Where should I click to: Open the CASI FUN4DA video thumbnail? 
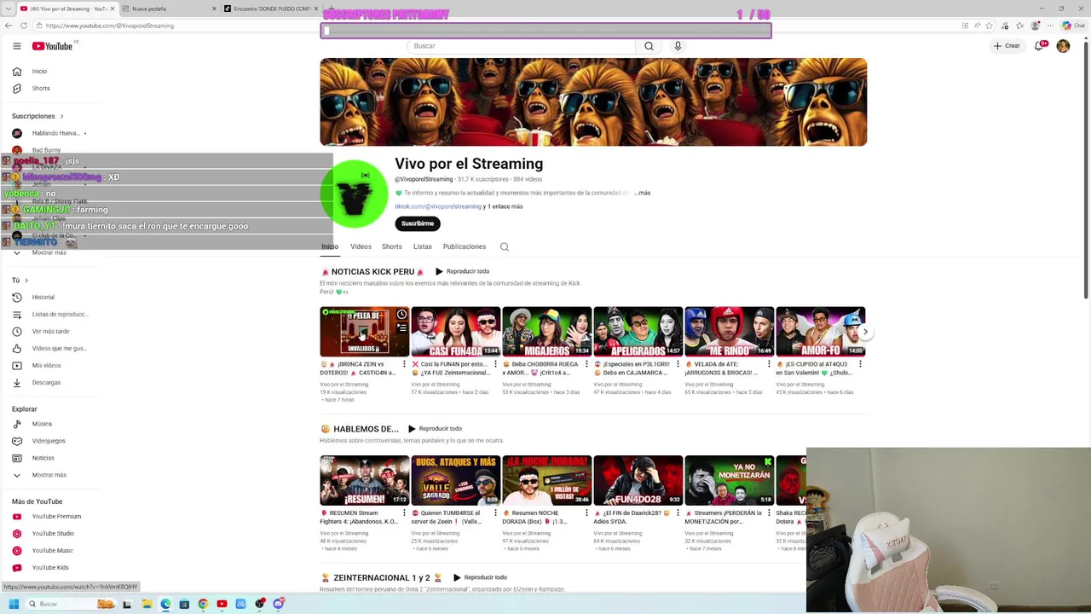[456, 332]
